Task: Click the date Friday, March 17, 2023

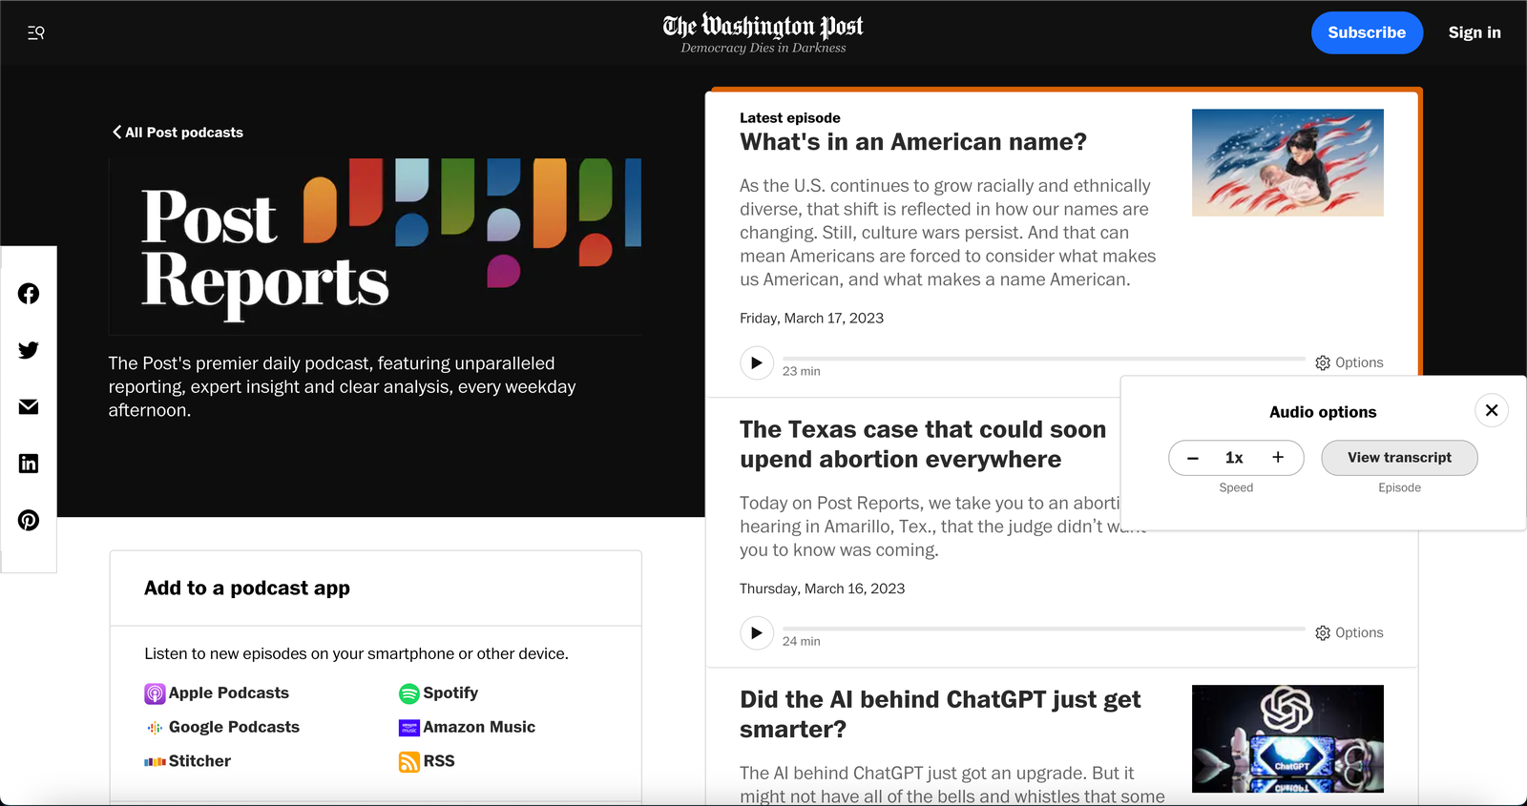Action: (811, 319)
